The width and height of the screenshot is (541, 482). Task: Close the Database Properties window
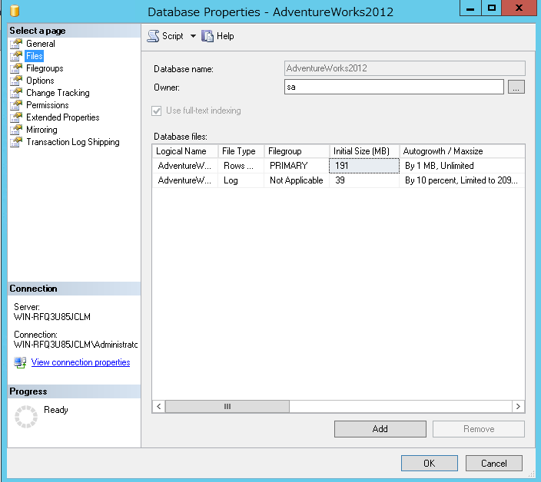[x=519, y=8]
